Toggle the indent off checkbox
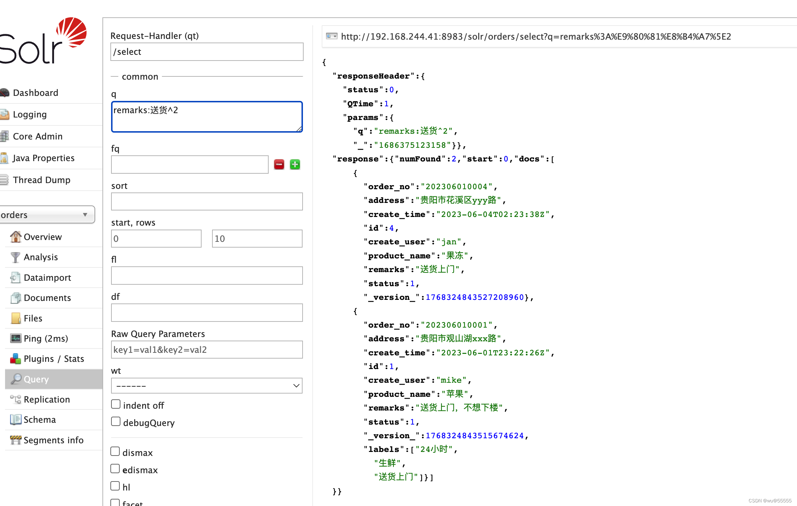This screenshot has height=506, width=797. click(x=115, y=405)
